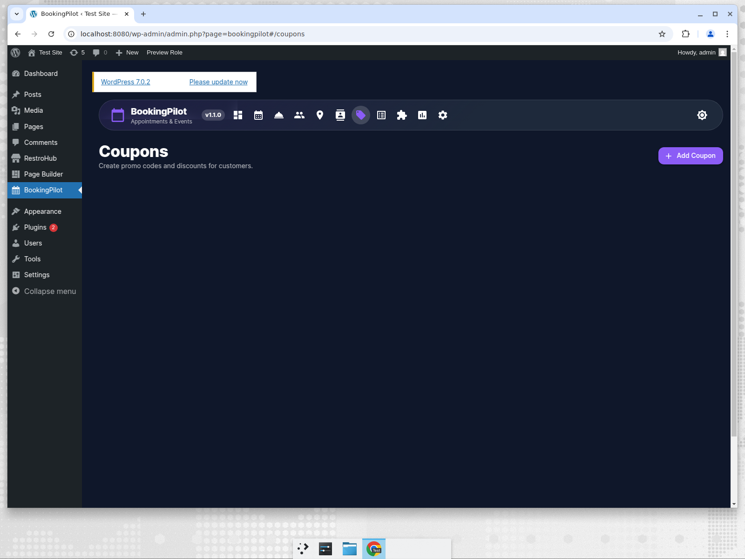Open Plugins in the sidebar menu
The width and height of the screenshot is (745, 559).
45,227
